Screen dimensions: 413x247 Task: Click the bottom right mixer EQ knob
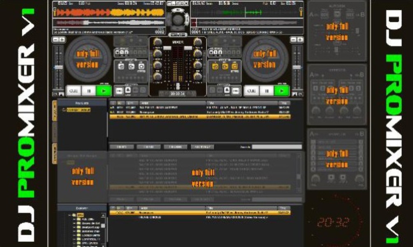point(197,77)
